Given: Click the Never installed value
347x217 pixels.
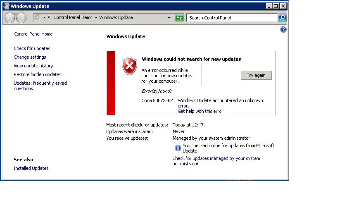Looking at the screenshot, I should pos(178,131).
